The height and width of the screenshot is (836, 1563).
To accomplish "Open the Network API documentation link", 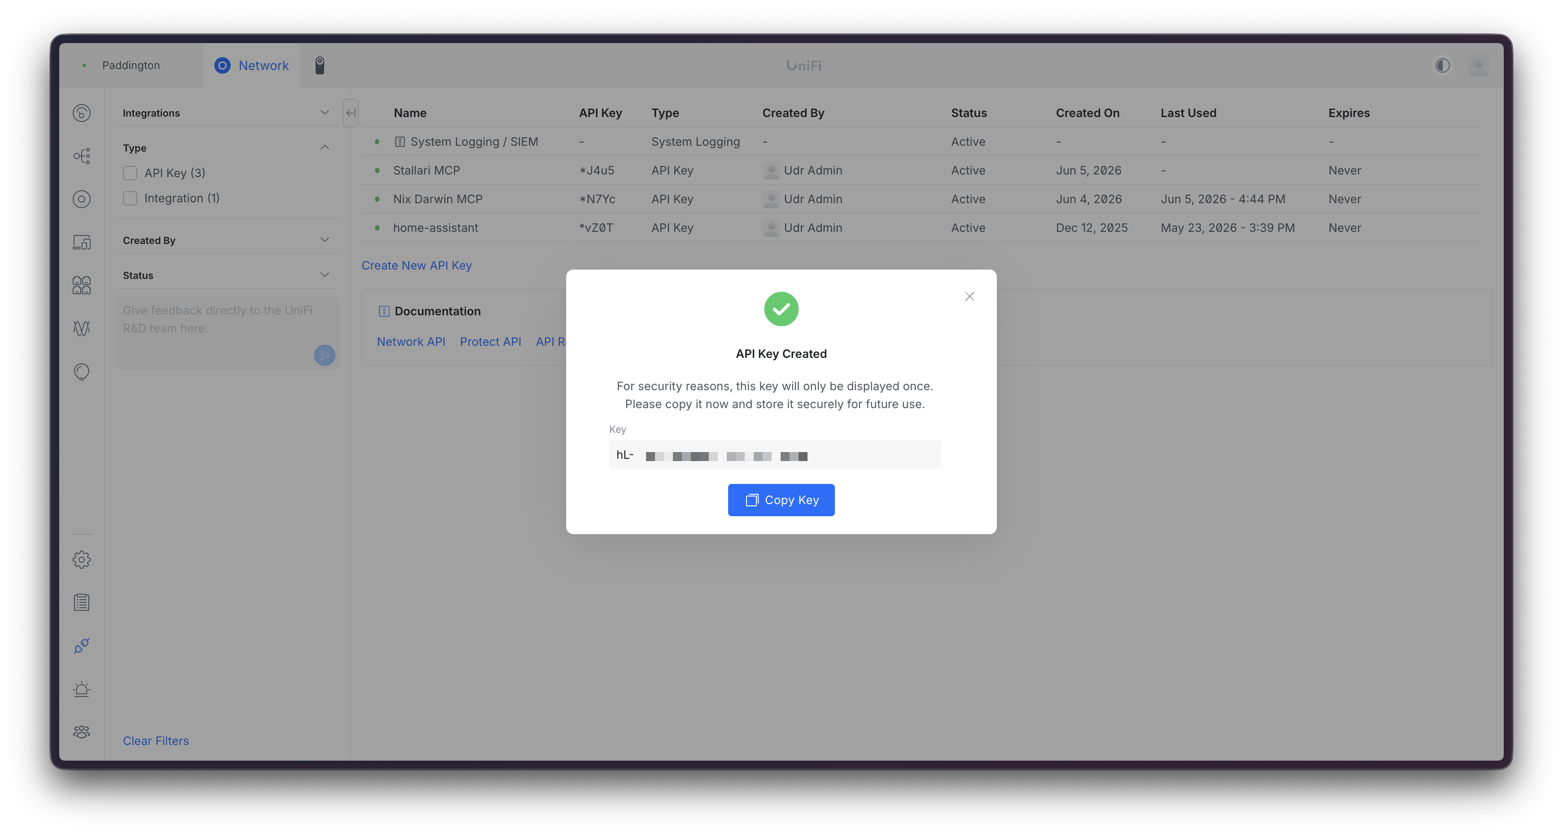I will pos(411,342).
